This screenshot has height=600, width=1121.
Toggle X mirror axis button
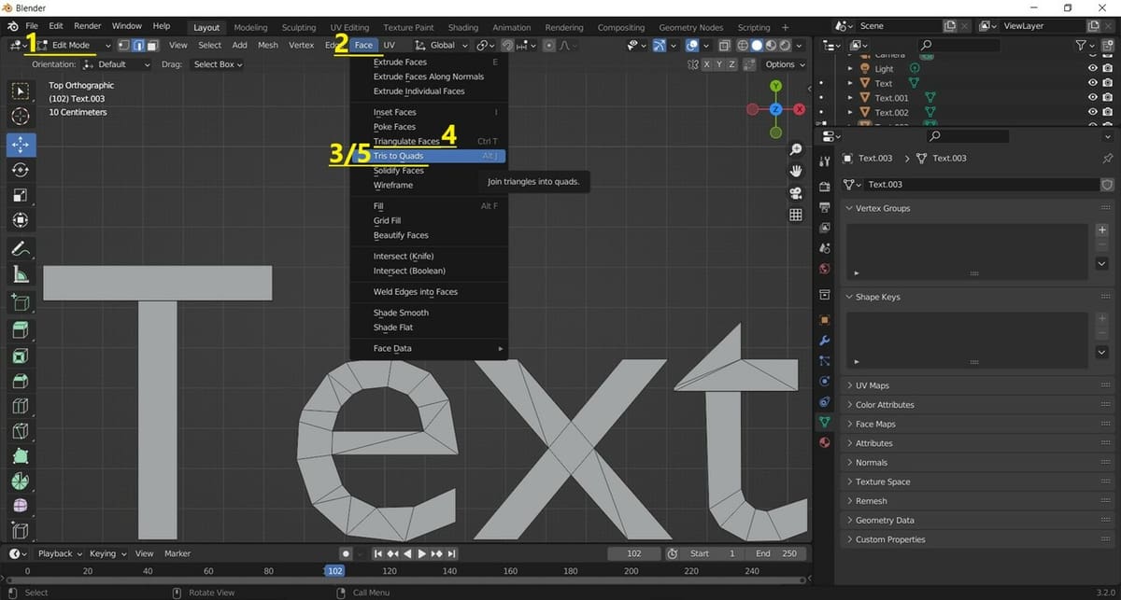(708, 64)
